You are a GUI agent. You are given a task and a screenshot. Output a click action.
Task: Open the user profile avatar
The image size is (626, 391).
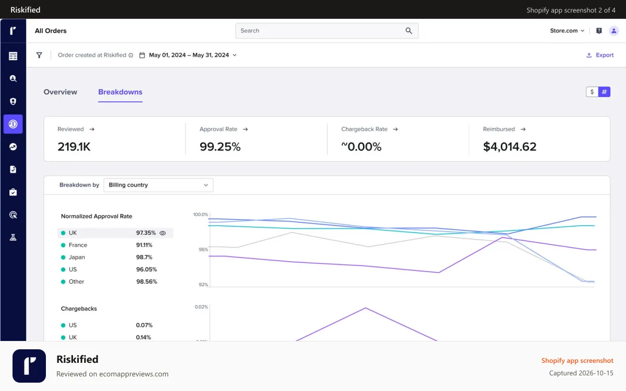(614, 31)
